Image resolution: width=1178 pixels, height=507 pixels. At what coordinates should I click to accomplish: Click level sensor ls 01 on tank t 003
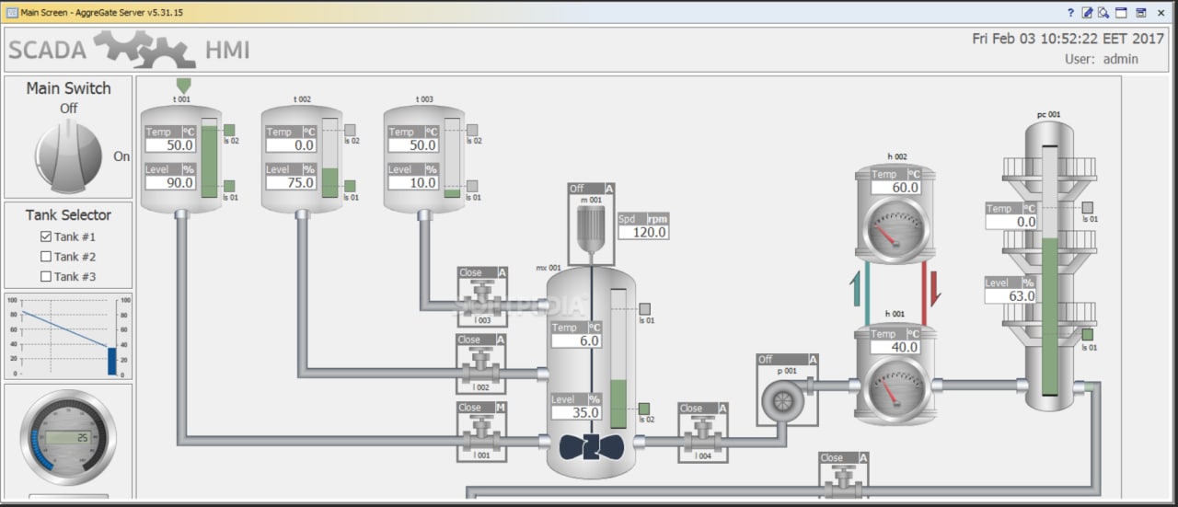[x=472, y=186]
